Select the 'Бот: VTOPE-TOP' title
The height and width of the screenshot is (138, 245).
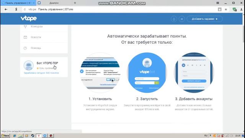pos(47,63)
